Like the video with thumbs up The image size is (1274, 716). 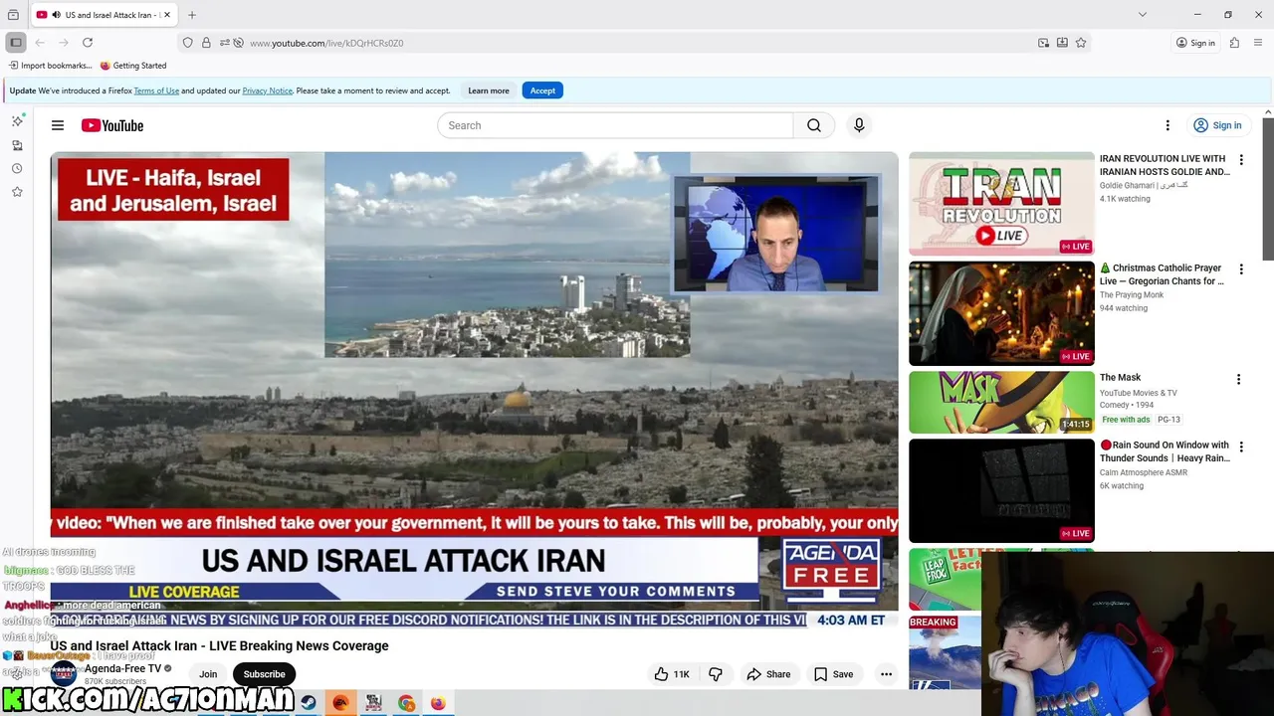coord(672,674)
